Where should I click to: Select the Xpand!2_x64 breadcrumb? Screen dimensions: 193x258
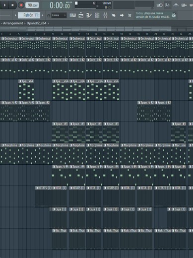pyautogui.click(x=37, y=23)
